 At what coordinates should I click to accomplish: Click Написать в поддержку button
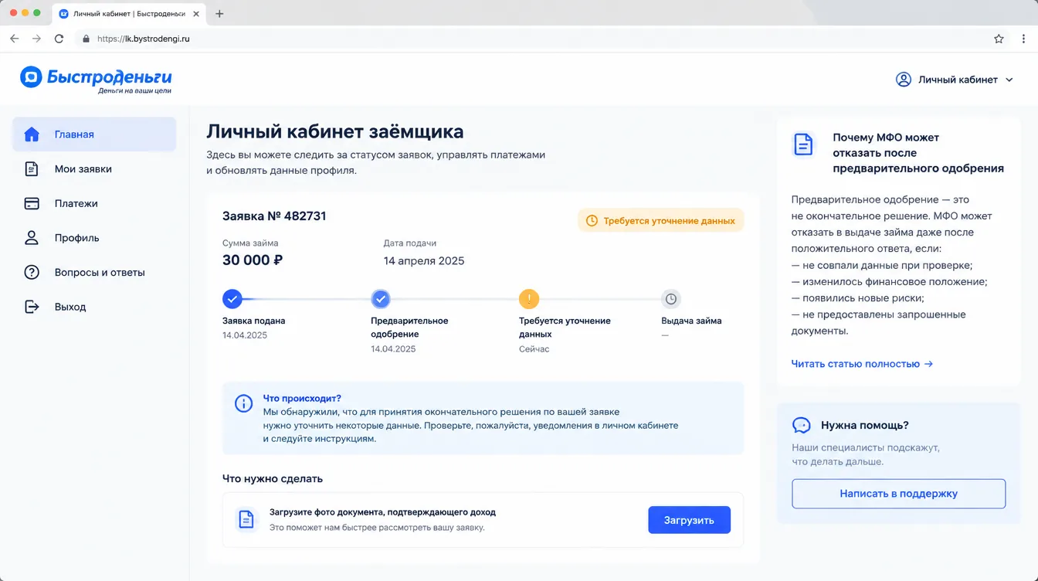pos(898,494)
